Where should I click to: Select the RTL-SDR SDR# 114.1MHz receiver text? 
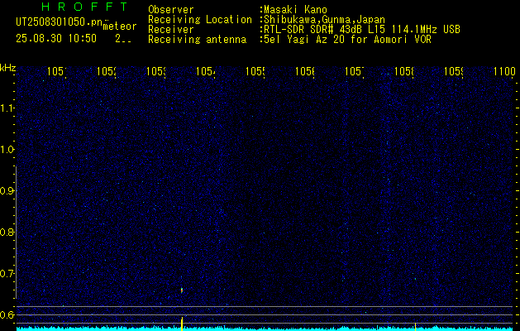coord(362,30)
